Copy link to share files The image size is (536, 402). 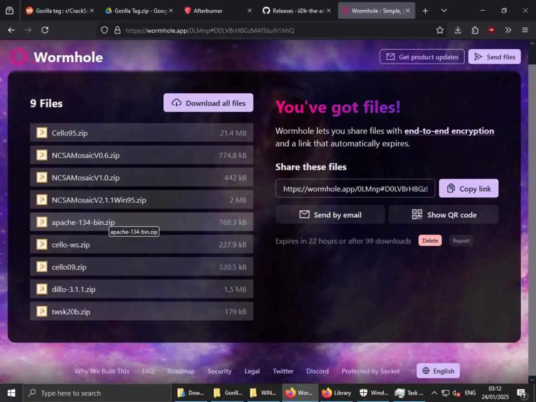(469, 188)
